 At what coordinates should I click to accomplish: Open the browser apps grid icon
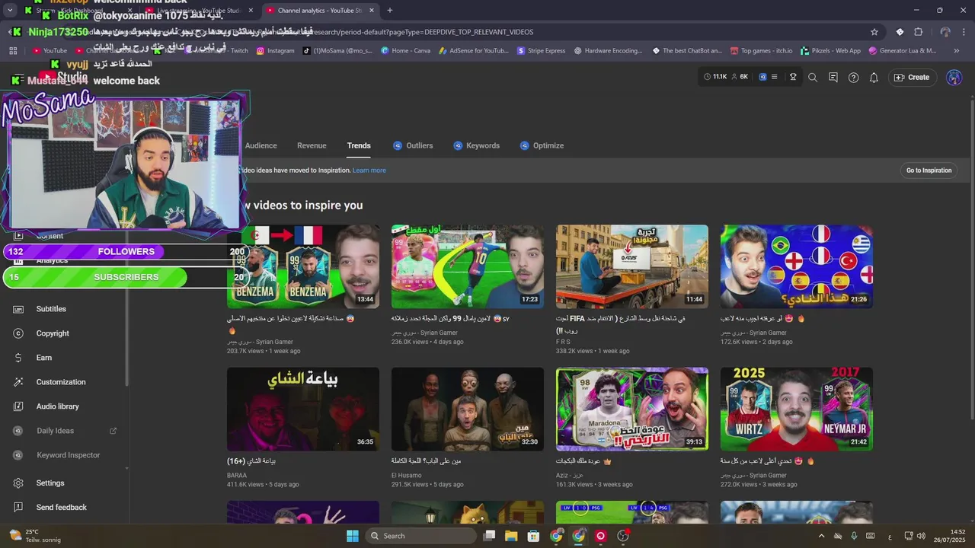[13, 51]
